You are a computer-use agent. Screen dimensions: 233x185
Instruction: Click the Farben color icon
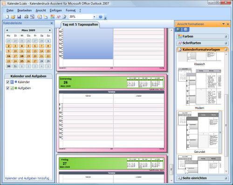[x=180, y=36]
